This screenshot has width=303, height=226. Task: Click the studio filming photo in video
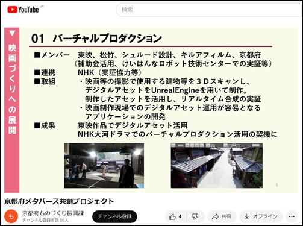coord(104,166)
